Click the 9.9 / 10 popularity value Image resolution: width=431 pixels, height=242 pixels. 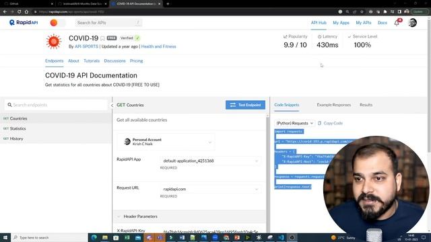[295, 45]
